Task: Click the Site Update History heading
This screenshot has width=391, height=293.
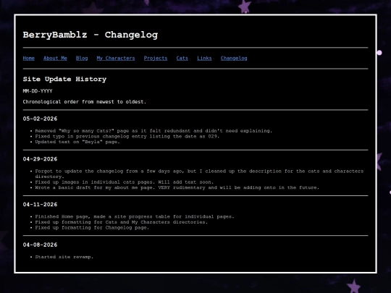Action: pos(64,80)
